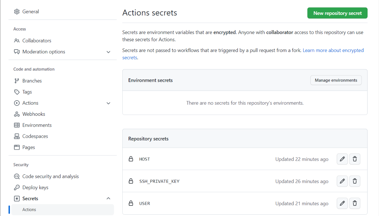Screen dimensions: 379x216
Task: Go to Collaborators settings
Action: [x=37, y=41]
